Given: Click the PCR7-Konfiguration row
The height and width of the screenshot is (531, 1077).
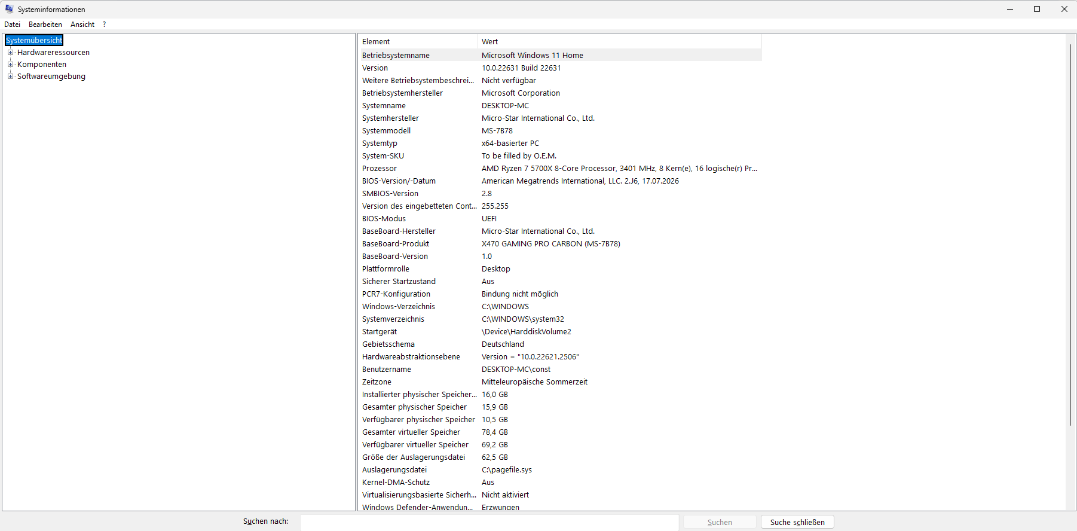Looking at the screenshot, I should (560, 294).
